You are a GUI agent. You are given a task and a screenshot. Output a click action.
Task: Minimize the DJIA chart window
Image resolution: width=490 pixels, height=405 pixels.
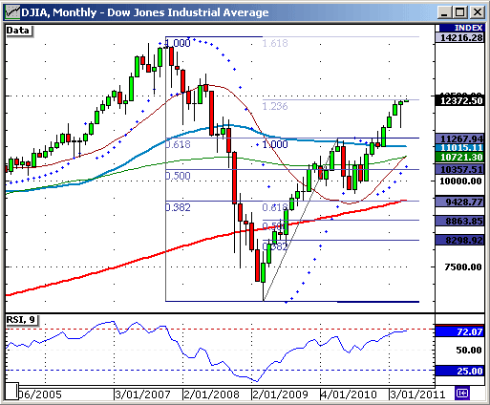tap(444, 12)
